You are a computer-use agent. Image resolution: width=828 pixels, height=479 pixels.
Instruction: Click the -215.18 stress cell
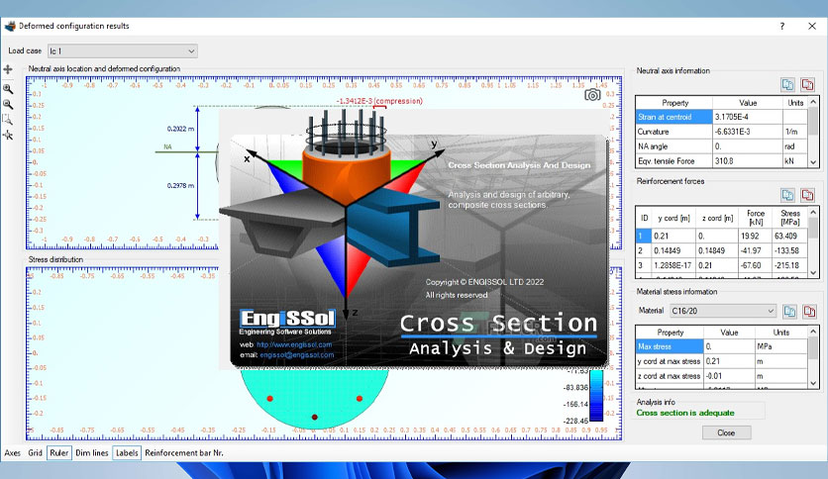click(790, 265)
